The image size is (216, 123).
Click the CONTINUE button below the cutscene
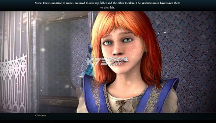tap(40, 116)
